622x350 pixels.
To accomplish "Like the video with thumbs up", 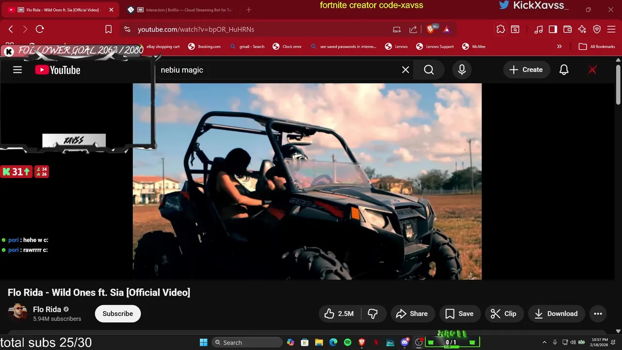I will point(339,314).
